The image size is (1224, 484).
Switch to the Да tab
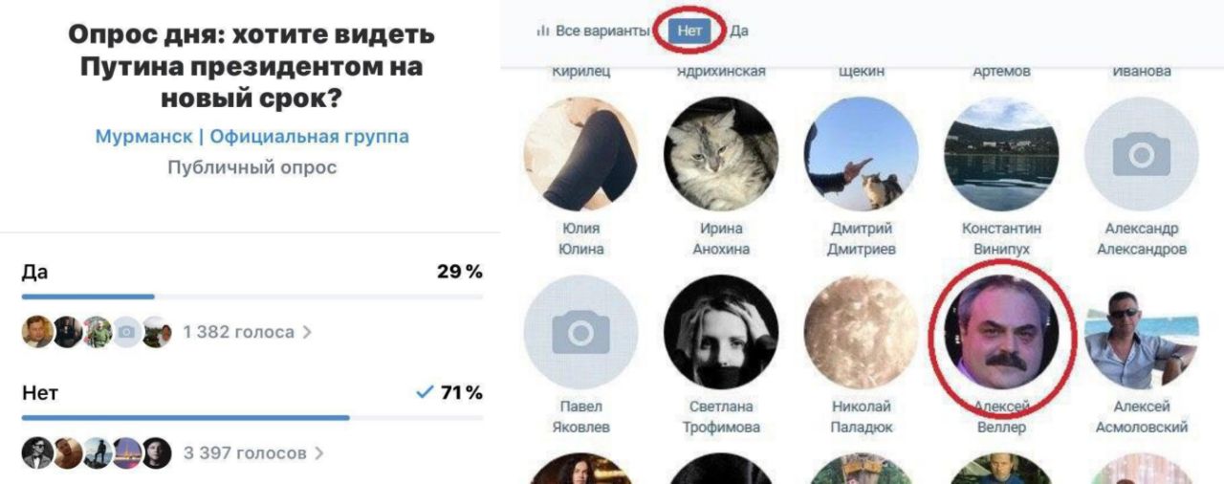(x=739, y=31)
